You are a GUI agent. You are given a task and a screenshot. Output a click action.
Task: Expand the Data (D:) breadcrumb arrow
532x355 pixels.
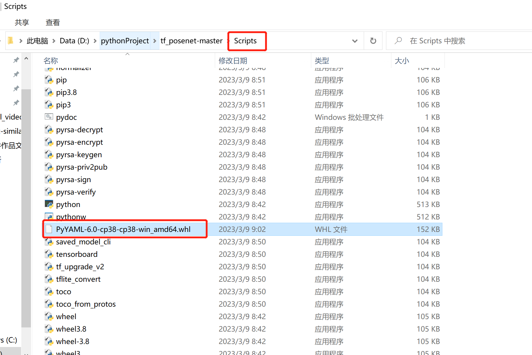(x=95, y=41)
